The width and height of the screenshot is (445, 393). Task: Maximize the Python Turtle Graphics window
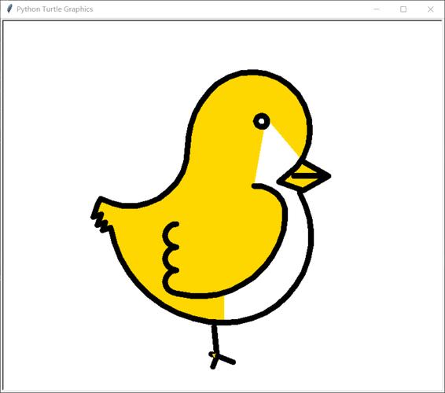point(403,9)
